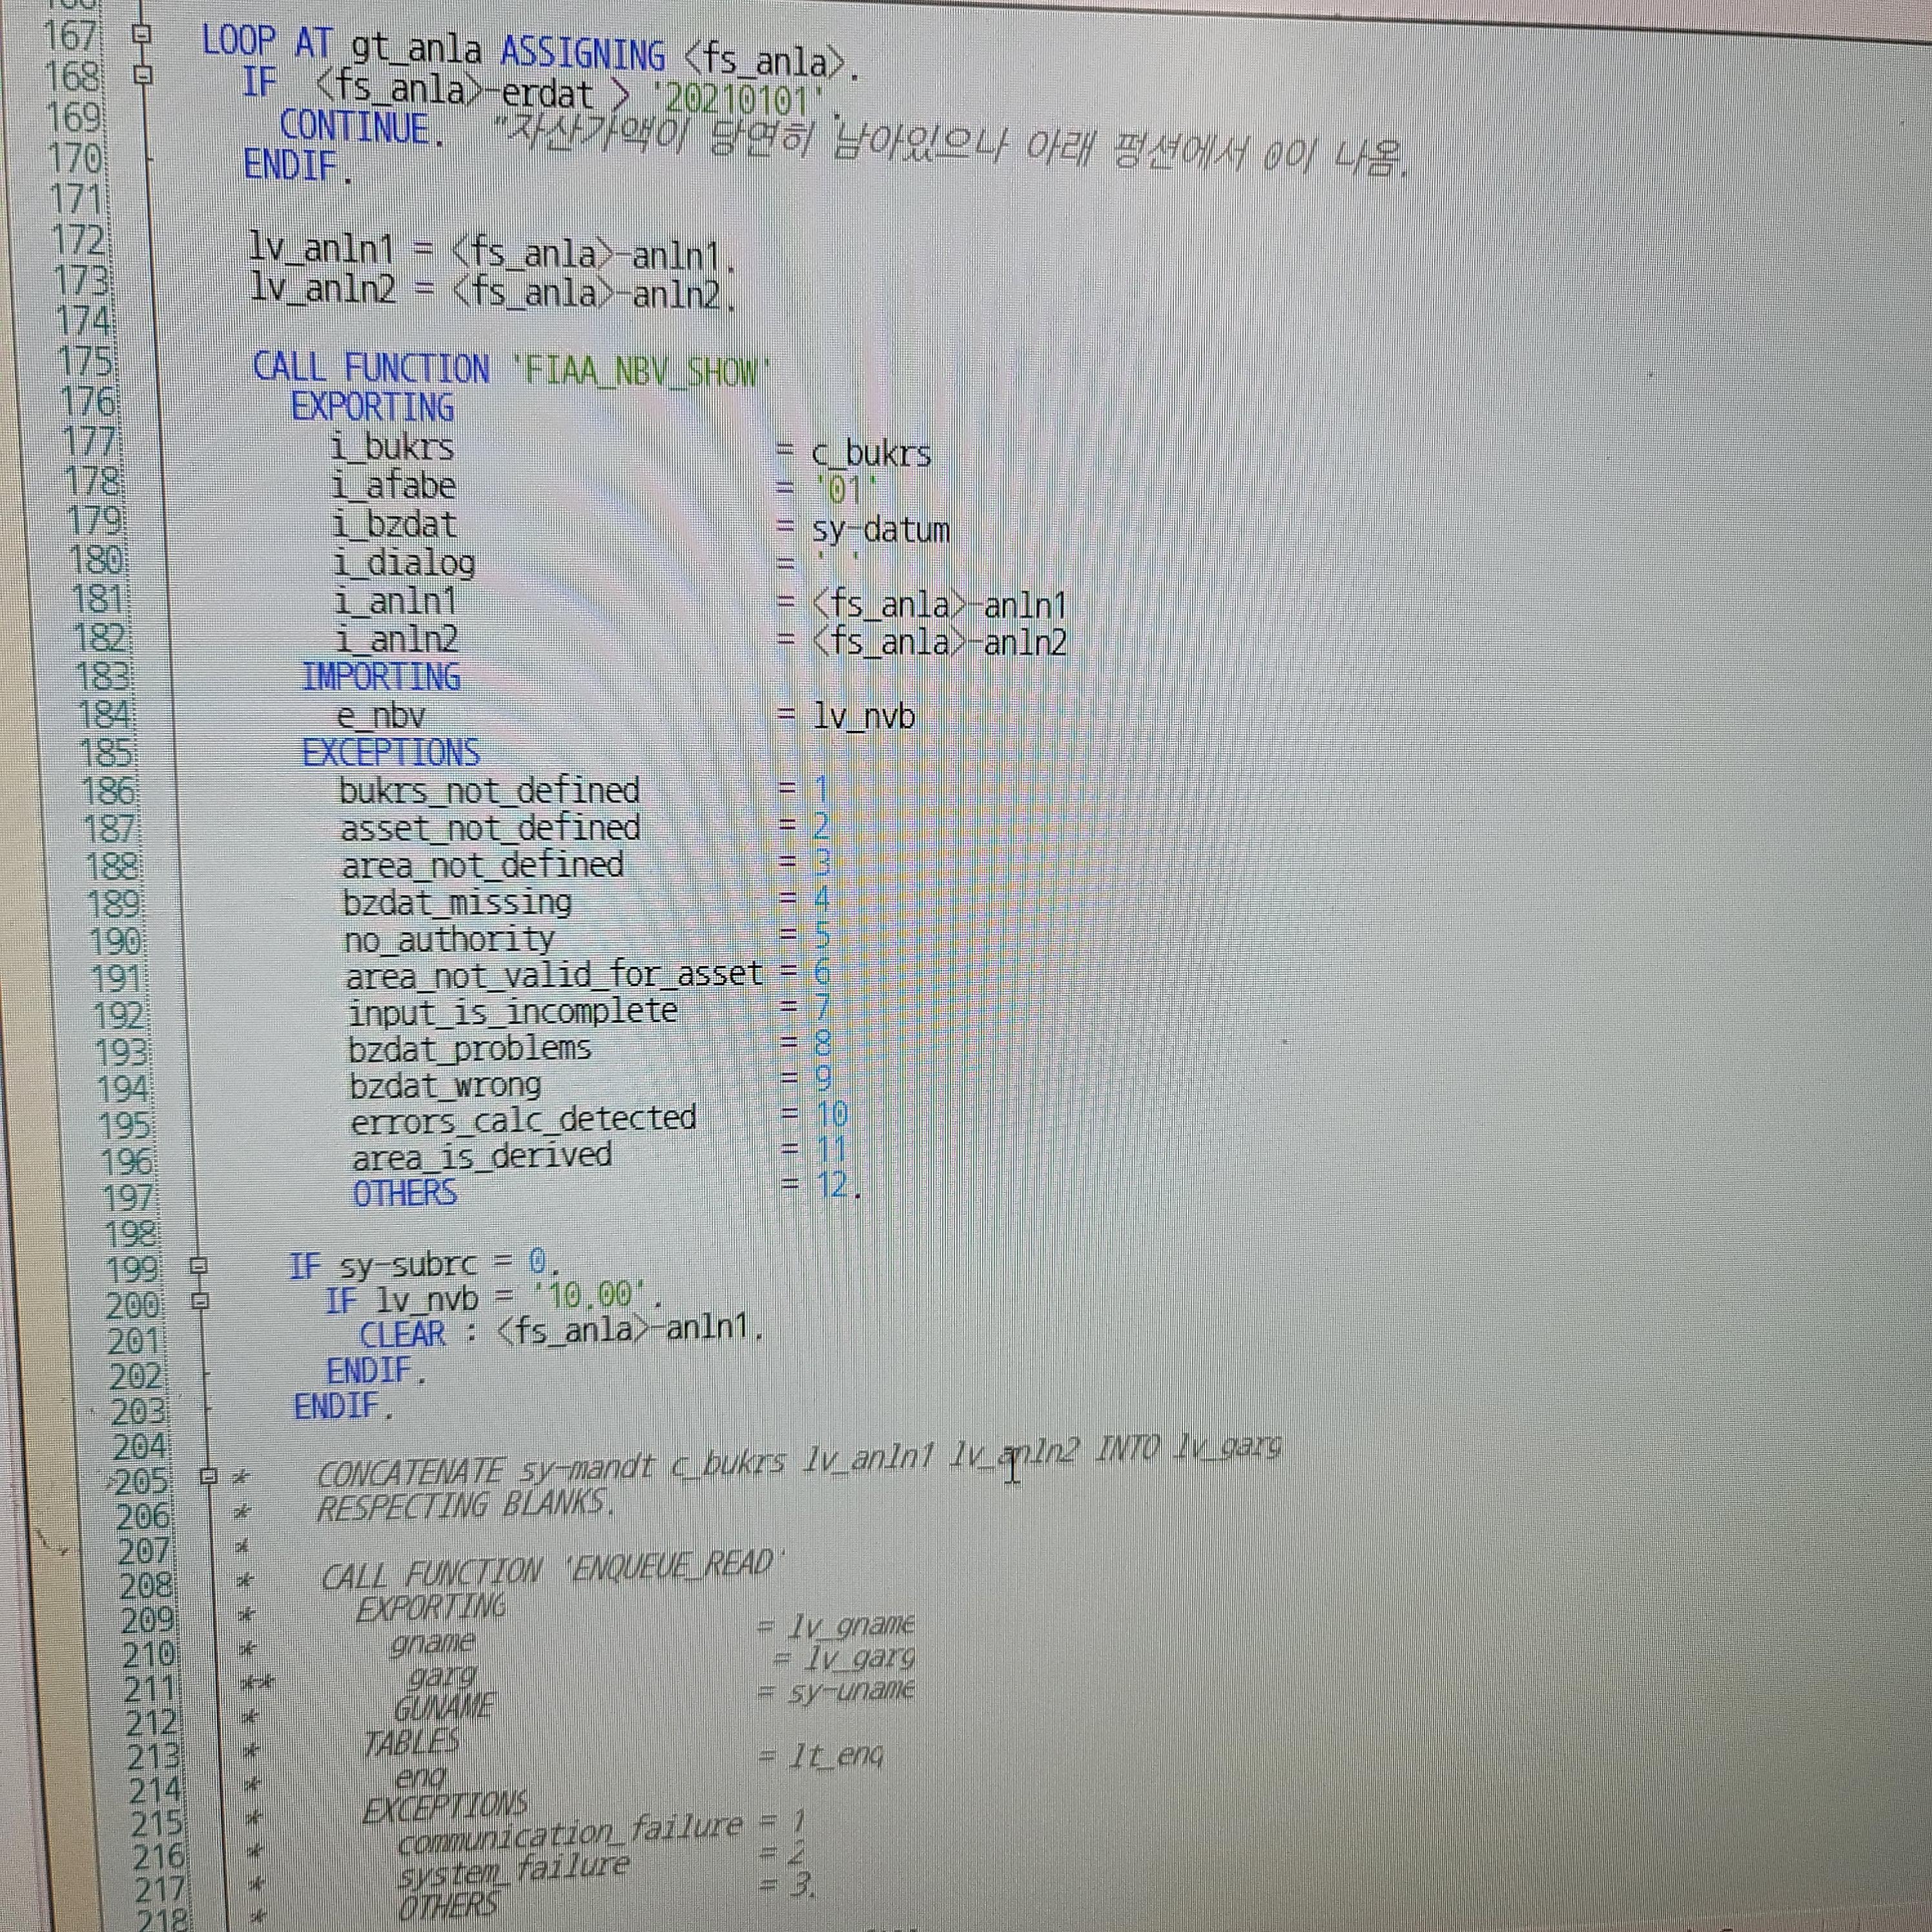Click the OTHERS keyword on line 197
1932x1932 pixels.
pyautogui.click(x=405, y=1193)
